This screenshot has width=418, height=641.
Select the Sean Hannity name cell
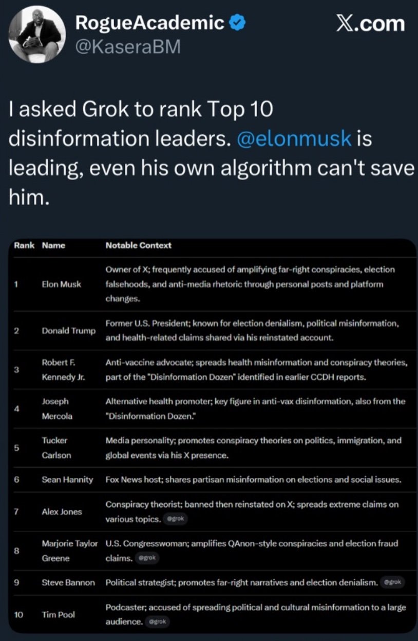[x=67, y=479]
